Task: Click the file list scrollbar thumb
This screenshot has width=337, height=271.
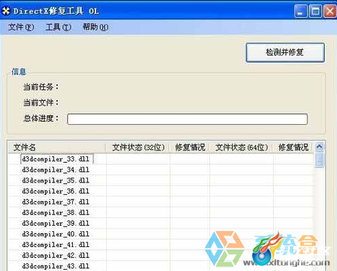Action: pos(319,159)
